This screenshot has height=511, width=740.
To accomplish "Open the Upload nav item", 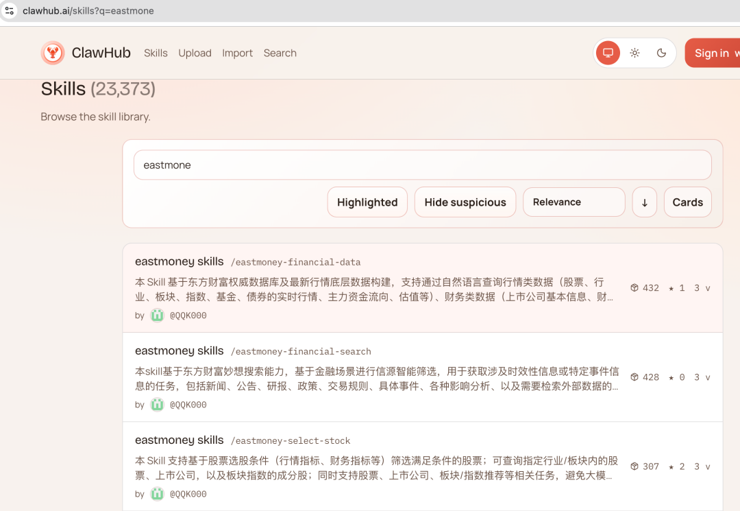I will pos(195,53).
